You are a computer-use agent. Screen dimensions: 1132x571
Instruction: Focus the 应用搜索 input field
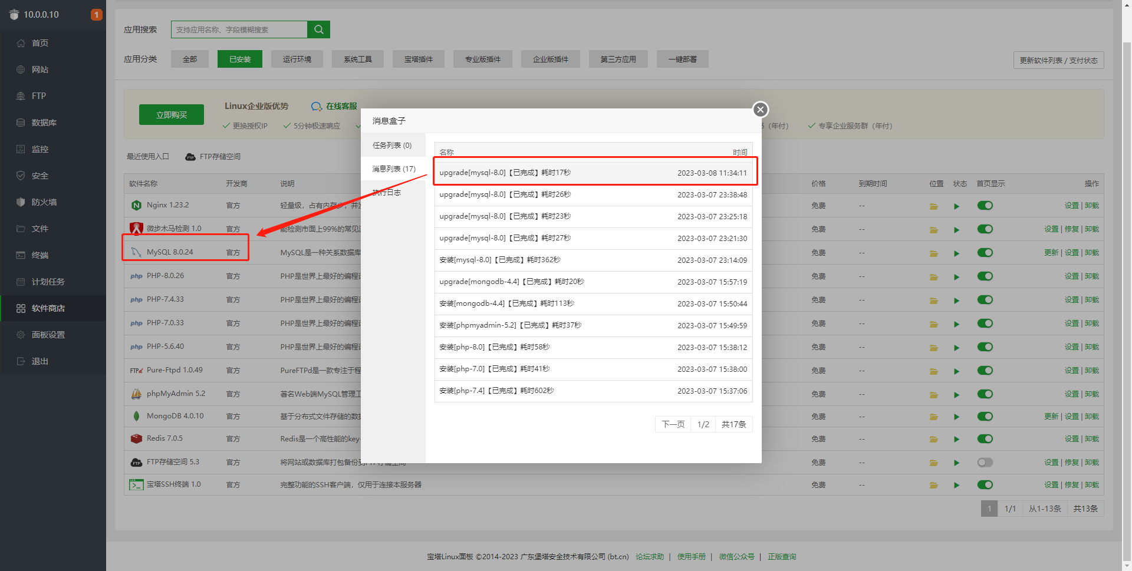click(x=239, y=29)
